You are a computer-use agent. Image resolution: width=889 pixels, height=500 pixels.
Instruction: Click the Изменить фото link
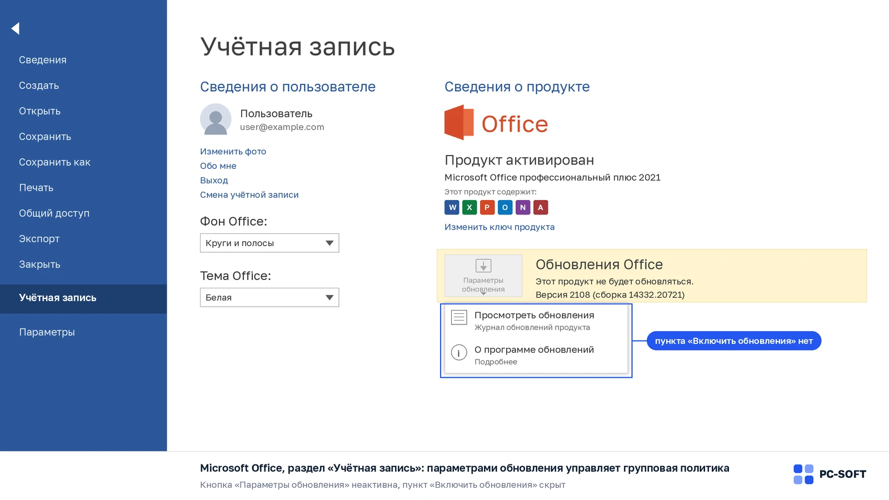(233, 151)
